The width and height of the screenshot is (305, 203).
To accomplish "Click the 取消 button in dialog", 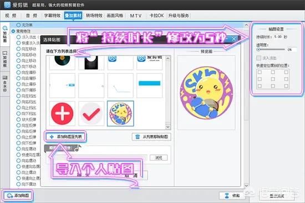I will (131, 176).
